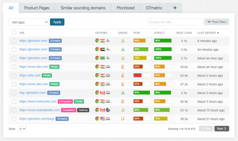Click the pulse monitor icon in the first row
The width and height of the screenshot is (238, 141).
tap(108, 40)
